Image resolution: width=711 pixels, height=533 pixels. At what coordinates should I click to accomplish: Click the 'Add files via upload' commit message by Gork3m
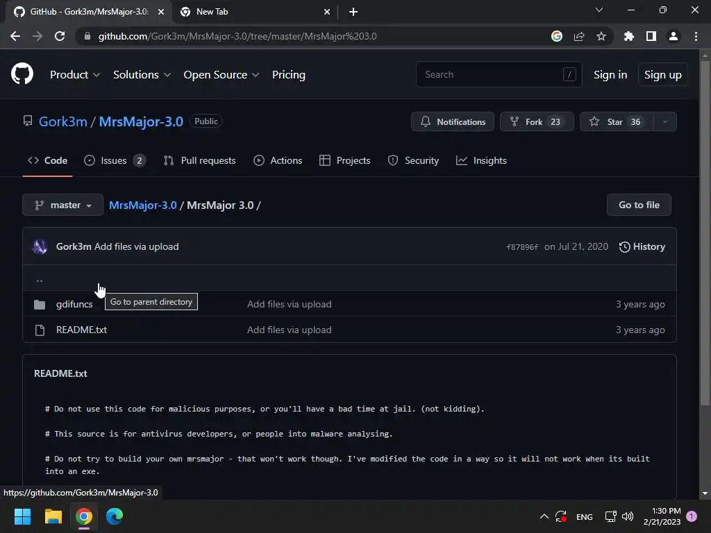pyautogui.click(x=137, y=246)
